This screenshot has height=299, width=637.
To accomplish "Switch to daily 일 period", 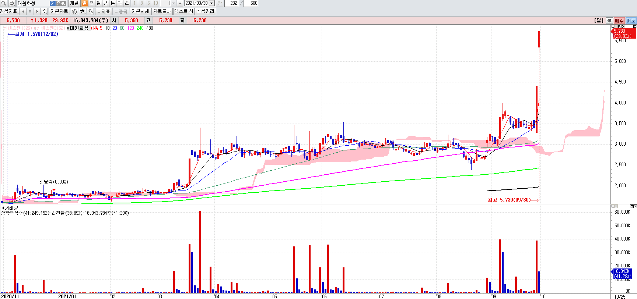I will point(84,3).
